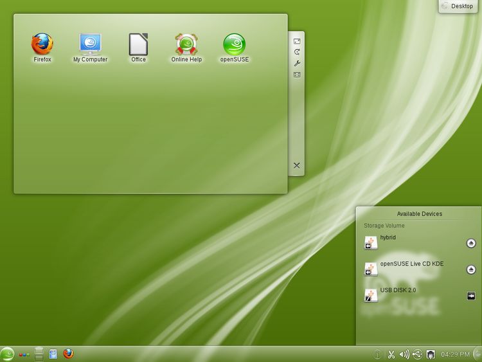Open the Firefox desktop icon
Screen dimensions: 482x362
click(x=42, y=44)
